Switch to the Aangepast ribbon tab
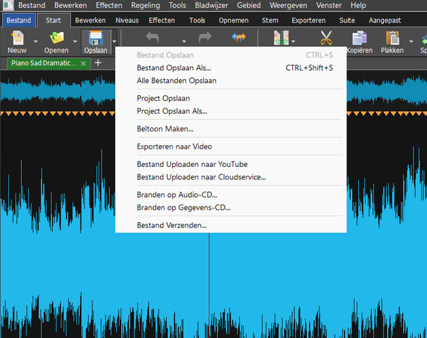Image resolution: width=427 pixels, height=338 pixels. 385,20
